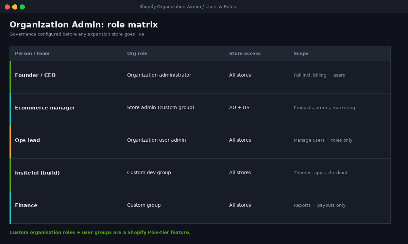The image size is (408, 244).
Task: Click the 'Store access' column header
Action: click(245, 54)
